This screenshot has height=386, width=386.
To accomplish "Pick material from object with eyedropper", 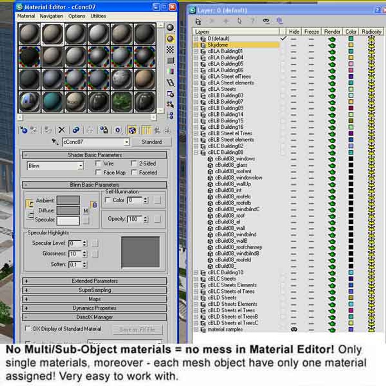I will [x=55, y=142].
